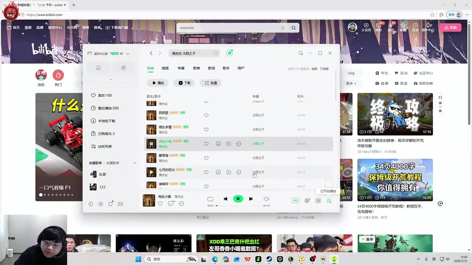Screen dimensions: 472x265
Task: Open the 更多 dropdown on bilibili nav
Action: [350, 83]
